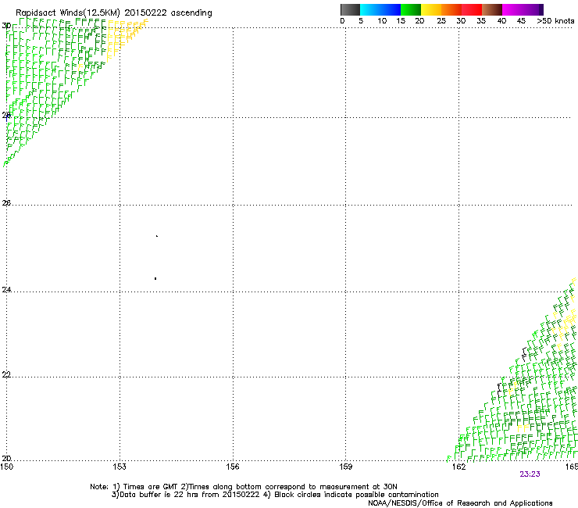The width and height of the screenshot is (578, 508).
Task: Click legend tick label '10'
Action: pyautogui.click(x=382, y=21)
